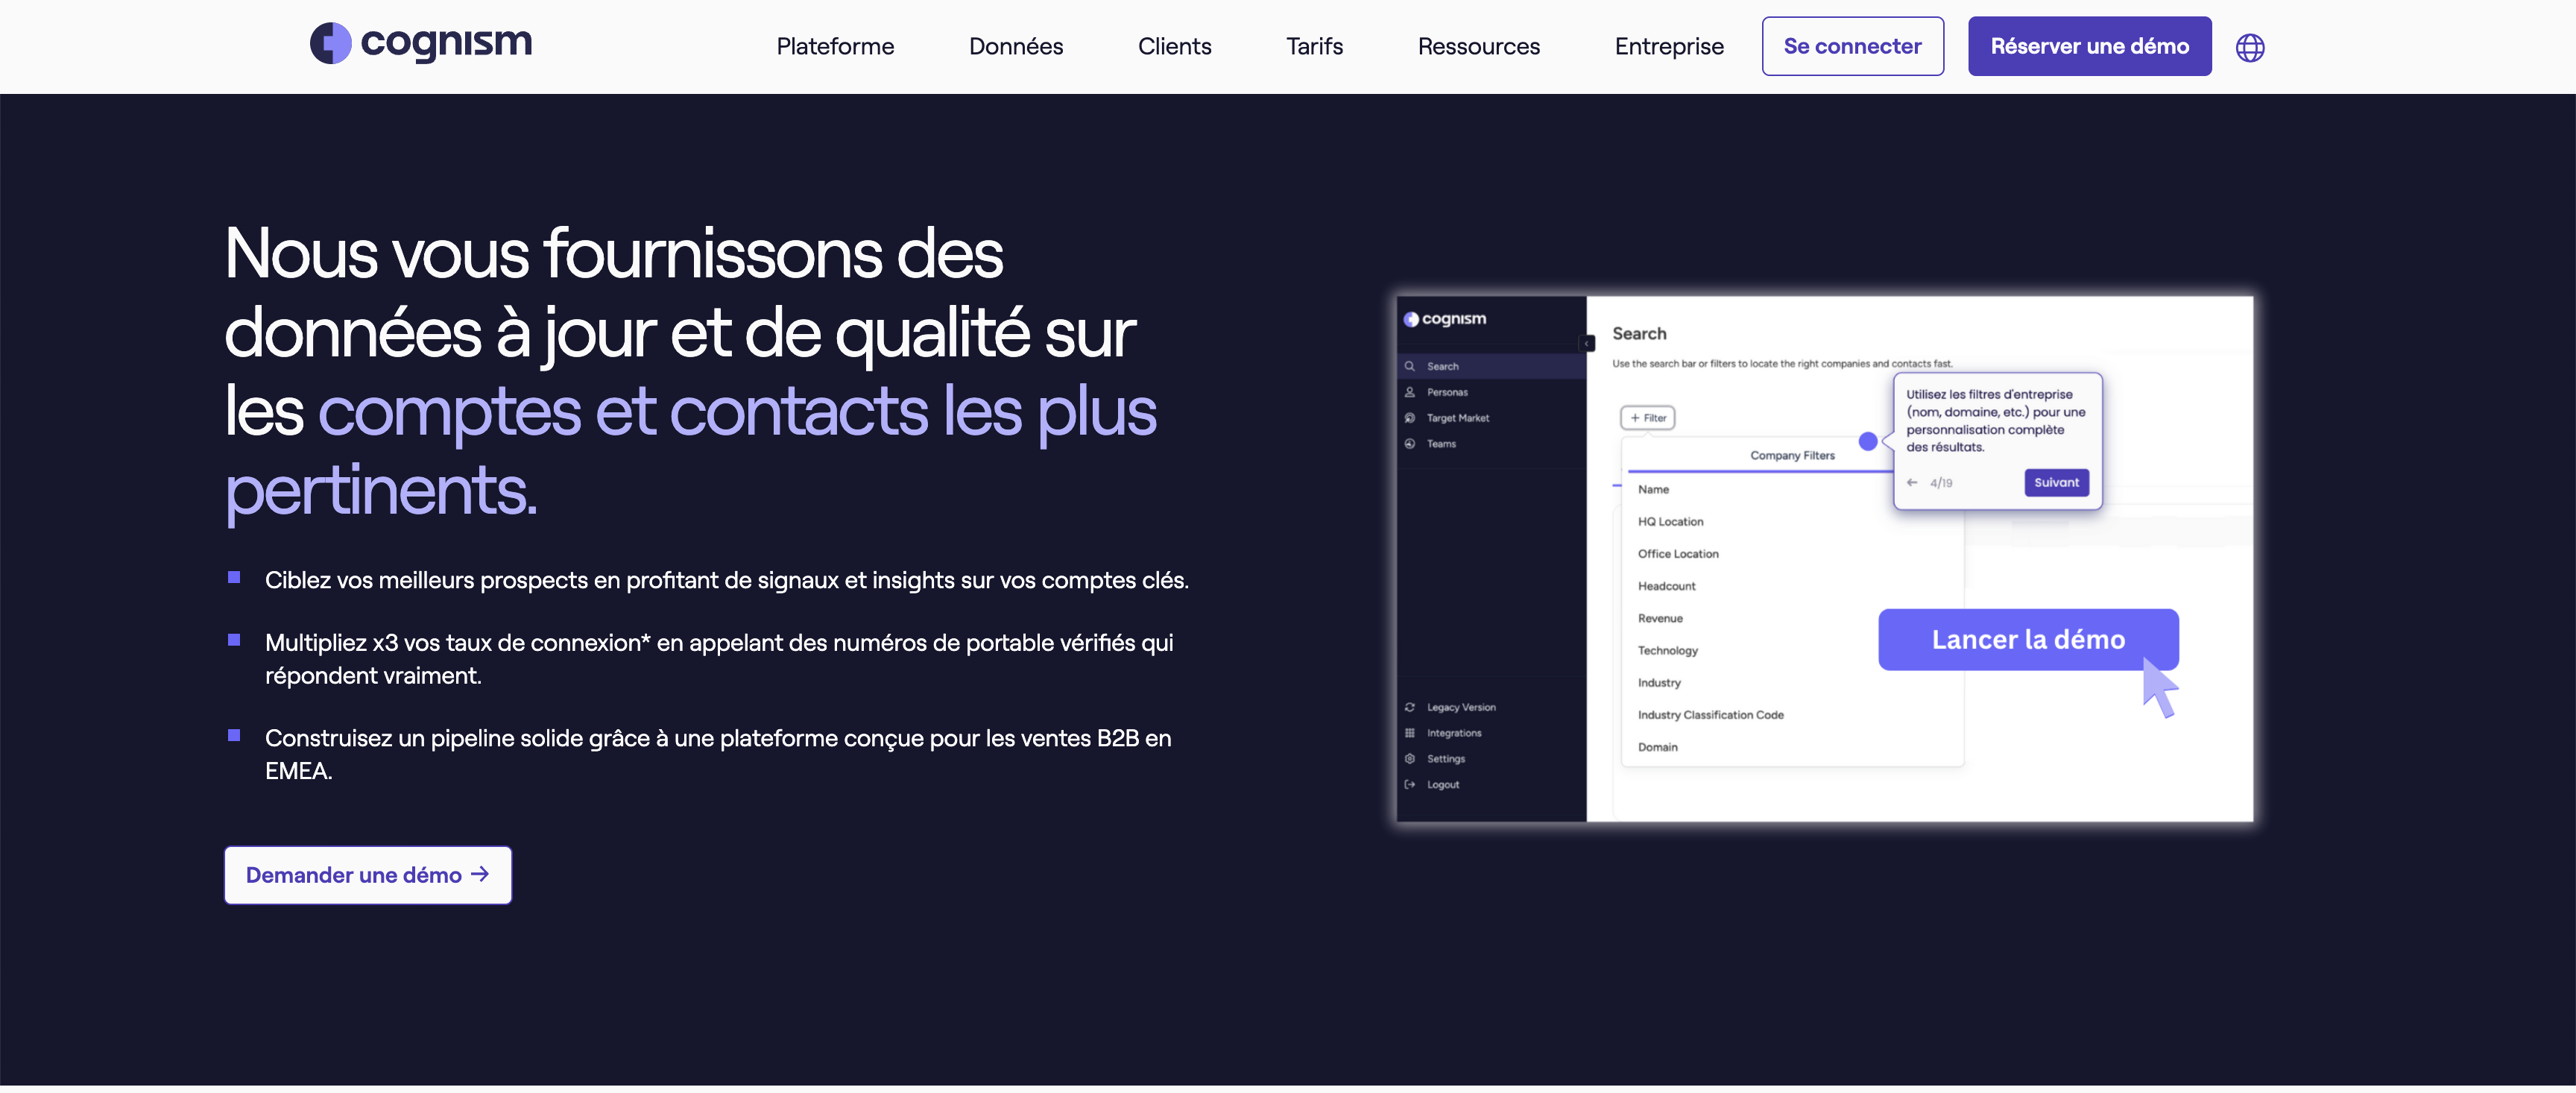The image size is (2576, 1093).
Task: Collapse the demo sidebar with chevron
Action: [1587, 343]
